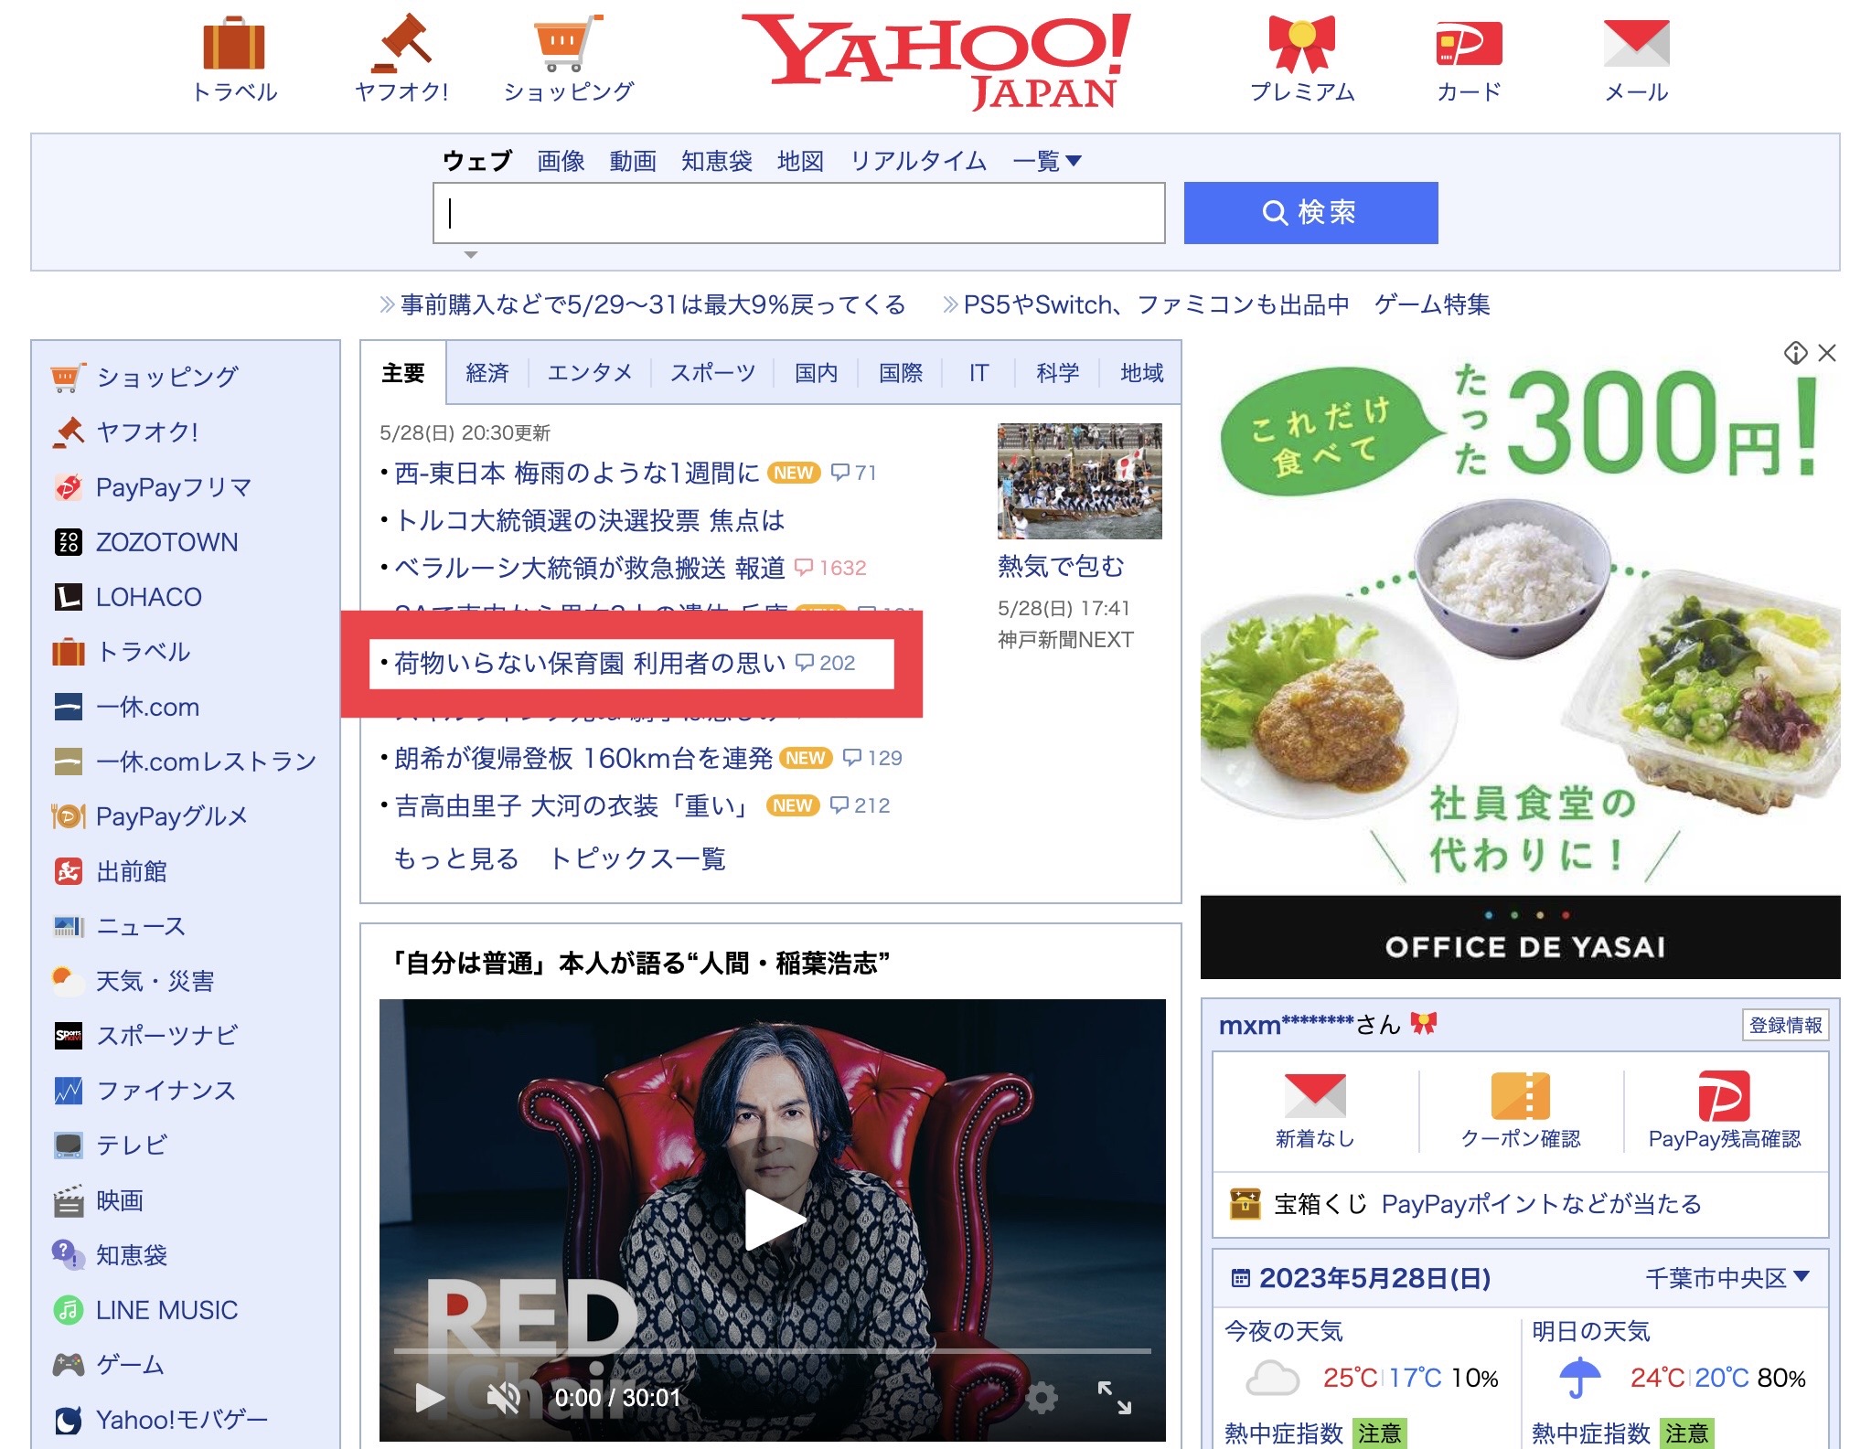Open 一休.com in the sidebar
The image size is (1871, 1449).
click(x=147, y=707)
